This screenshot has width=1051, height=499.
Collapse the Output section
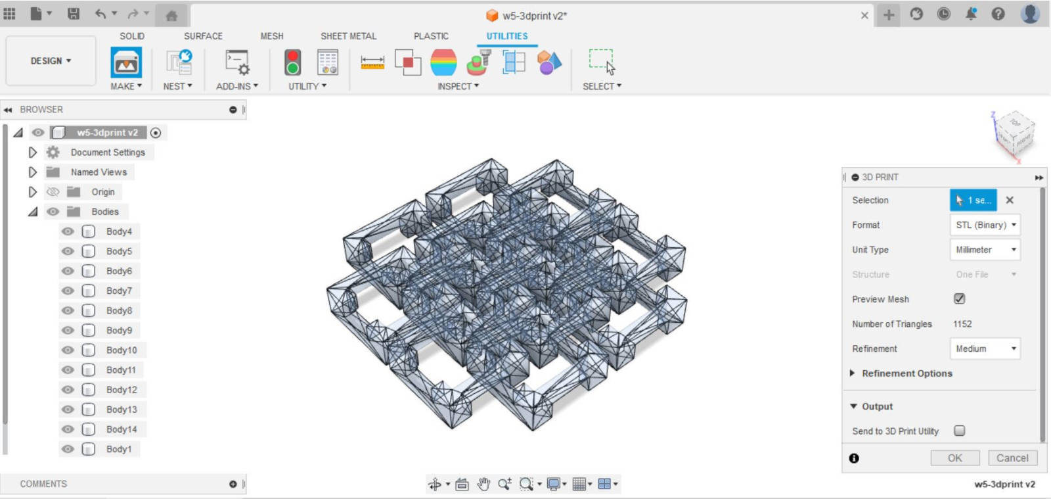[853, 406]
